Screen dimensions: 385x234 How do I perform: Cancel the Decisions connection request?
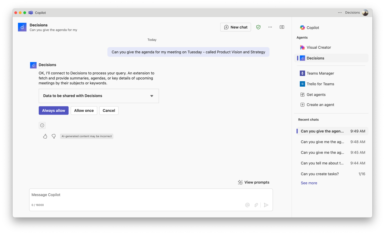(109, 111)
